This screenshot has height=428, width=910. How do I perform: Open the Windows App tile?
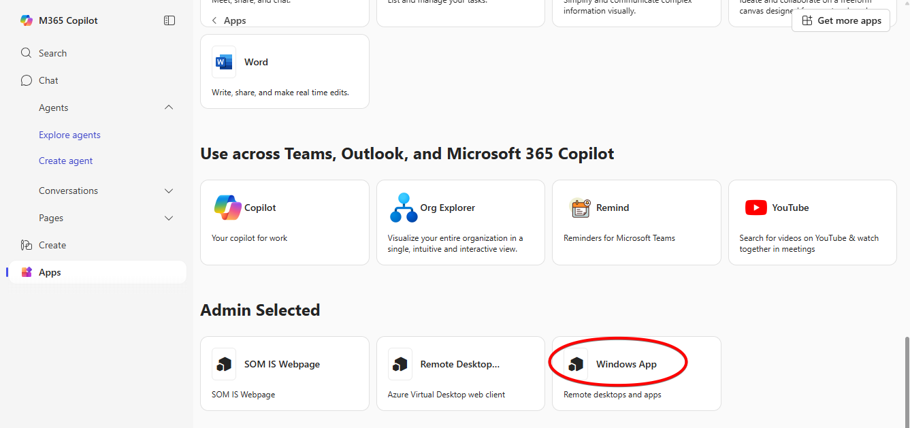(626, 364)
